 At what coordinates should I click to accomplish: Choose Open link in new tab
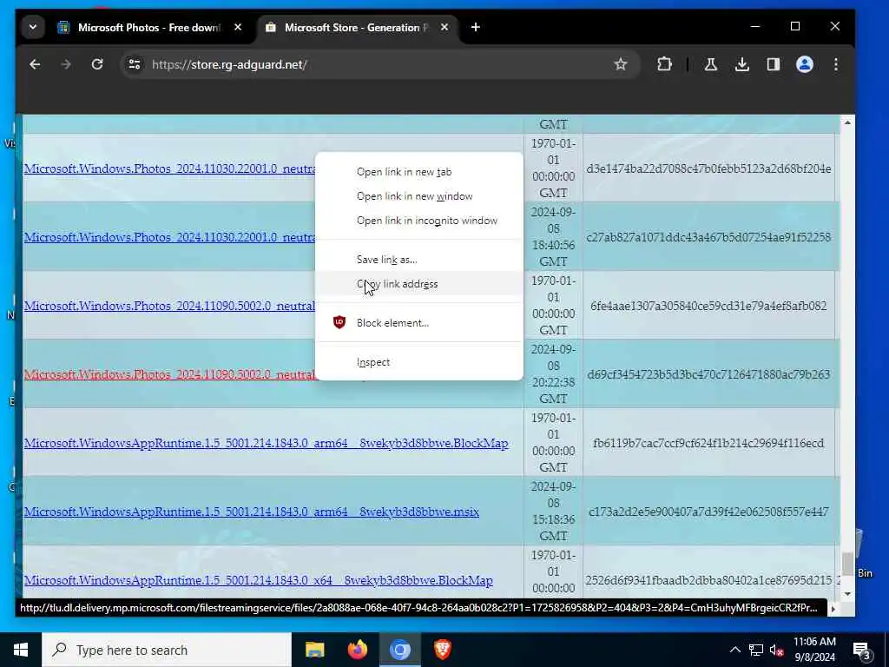tap(419, 172)
